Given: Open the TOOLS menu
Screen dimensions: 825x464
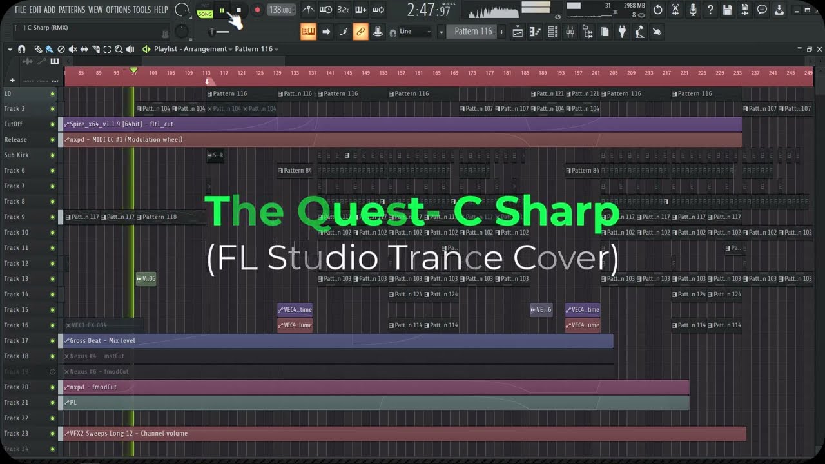Looking at the screenshot, I should point(142,10).
